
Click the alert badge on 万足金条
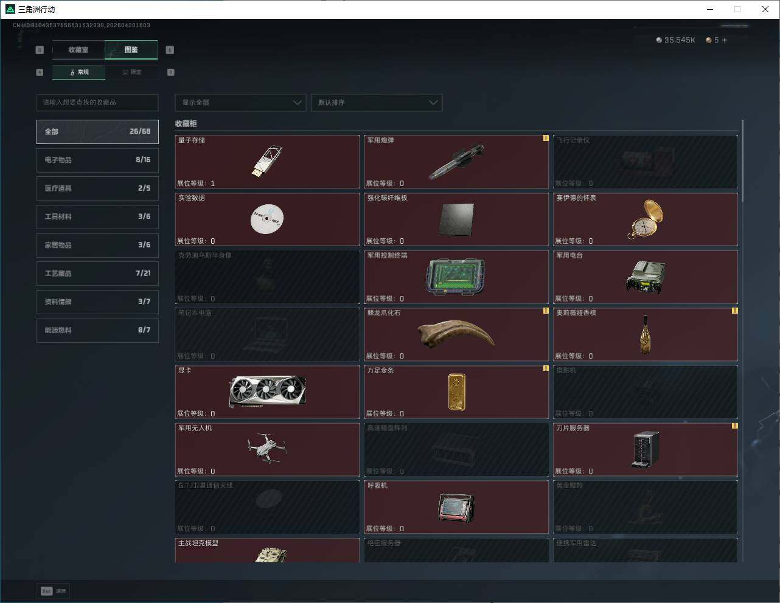(x=546, y=368)
